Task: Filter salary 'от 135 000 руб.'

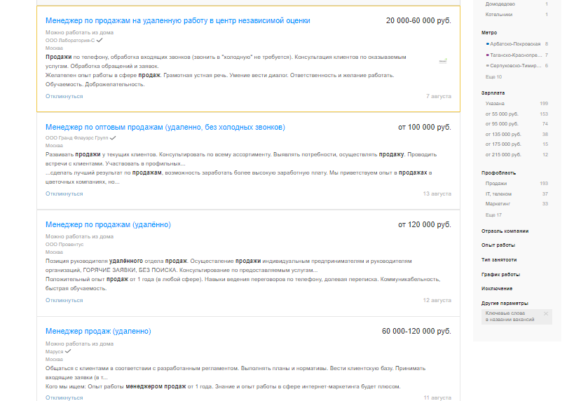Action: coord(503,135)
